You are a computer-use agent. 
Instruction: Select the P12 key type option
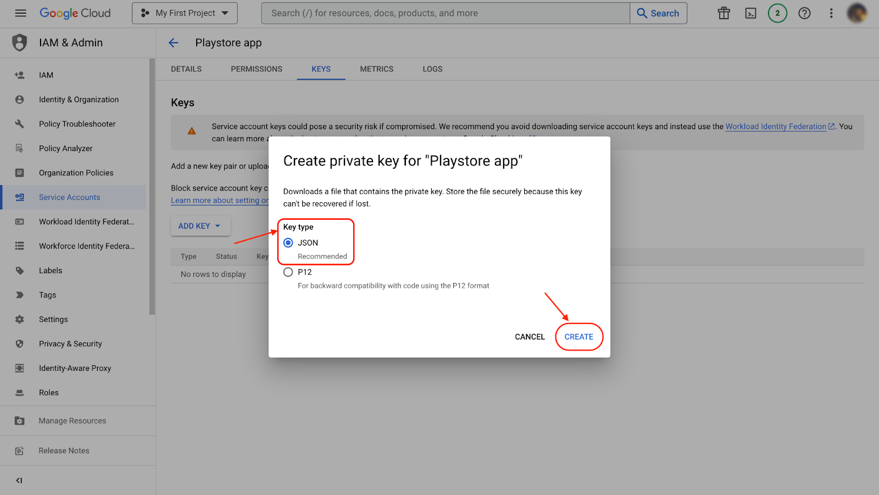click(x=288, y=272)
